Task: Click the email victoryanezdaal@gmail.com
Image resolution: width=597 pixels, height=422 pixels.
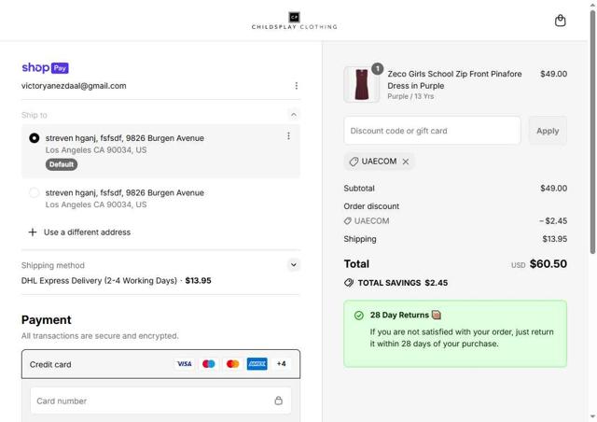Action: pyautogui.click(x=74, y=86)
